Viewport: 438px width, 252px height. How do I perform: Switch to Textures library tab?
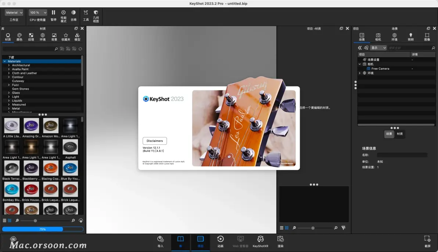coord(31,37)
